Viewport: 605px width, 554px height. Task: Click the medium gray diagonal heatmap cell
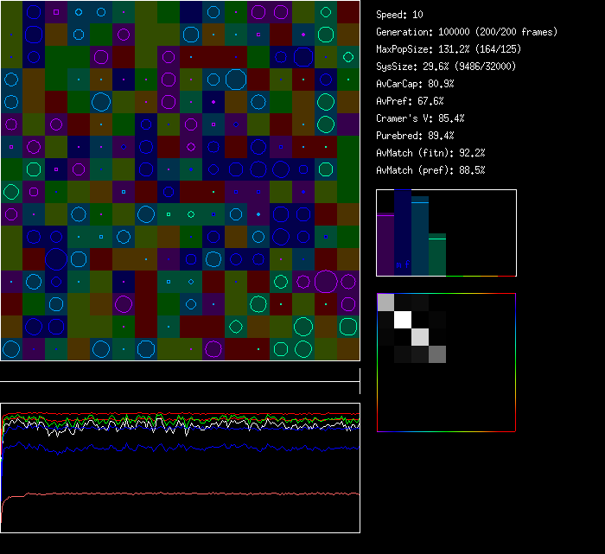pos(437,353)
